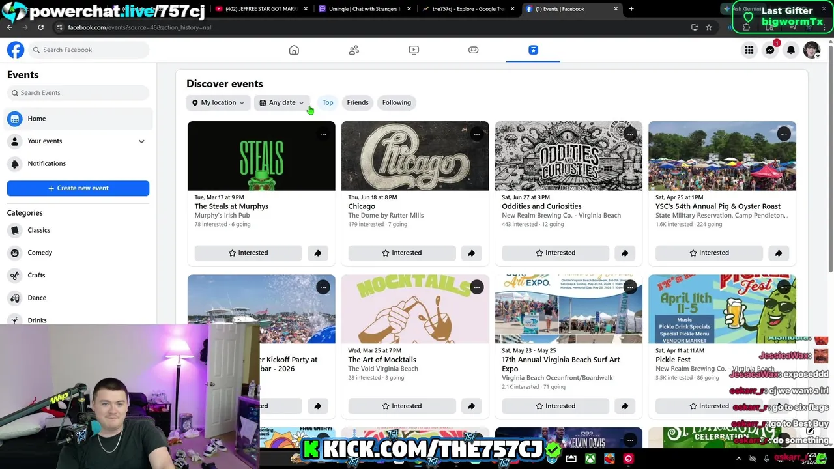834x469 pixels.
Task: Open the Dance category
Action: click(78, 298)
